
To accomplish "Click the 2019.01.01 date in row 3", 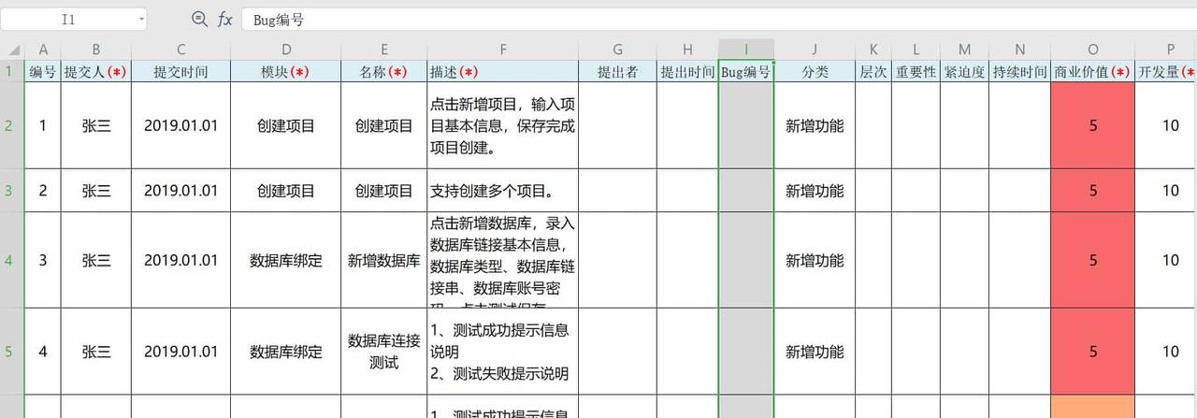I will click(x=180, y=191).
